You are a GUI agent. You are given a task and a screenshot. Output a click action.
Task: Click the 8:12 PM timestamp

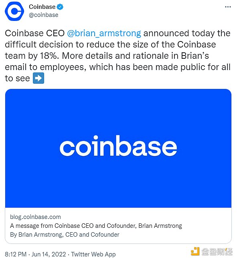[16, 254]
